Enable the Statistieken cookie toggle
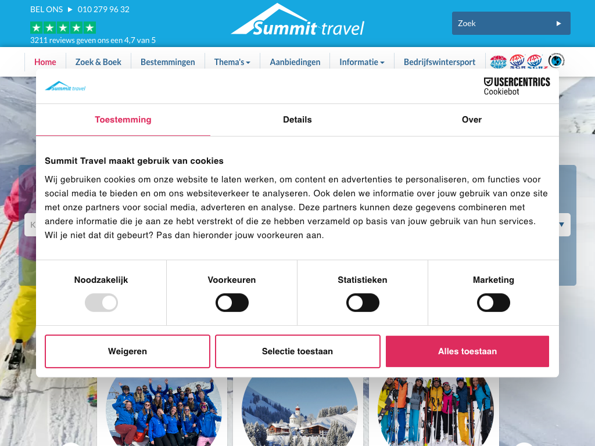 (x=363, y=303)
